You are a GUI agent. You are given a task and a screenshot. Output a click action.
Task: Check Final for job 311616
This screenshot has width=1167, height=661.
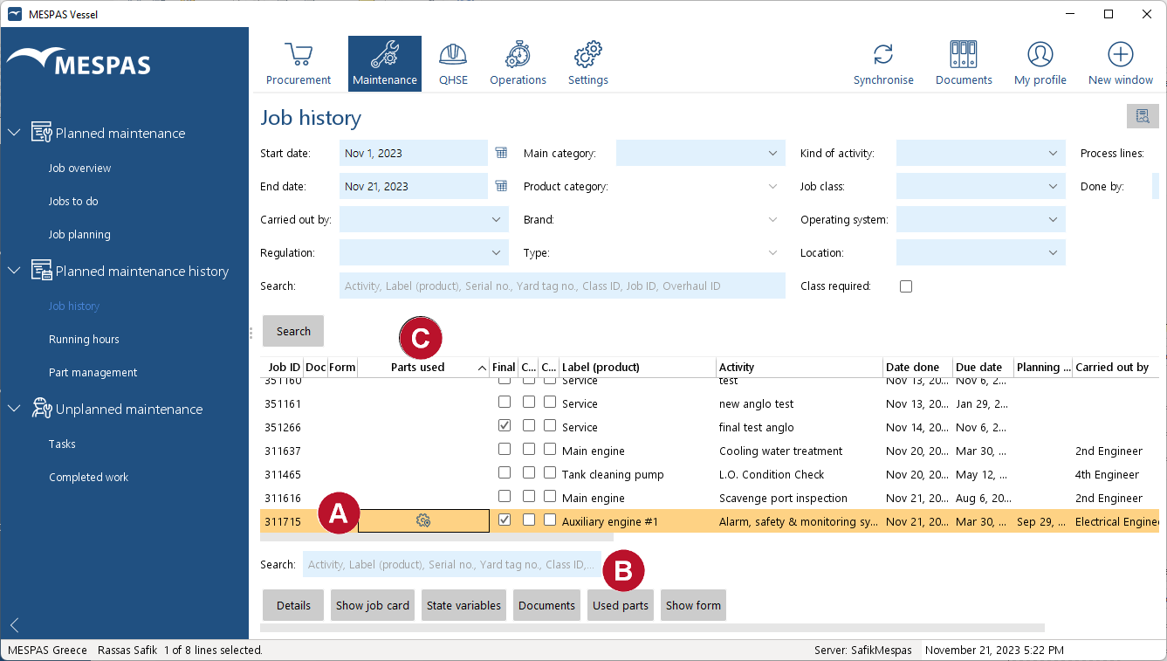tap(505, 497)
